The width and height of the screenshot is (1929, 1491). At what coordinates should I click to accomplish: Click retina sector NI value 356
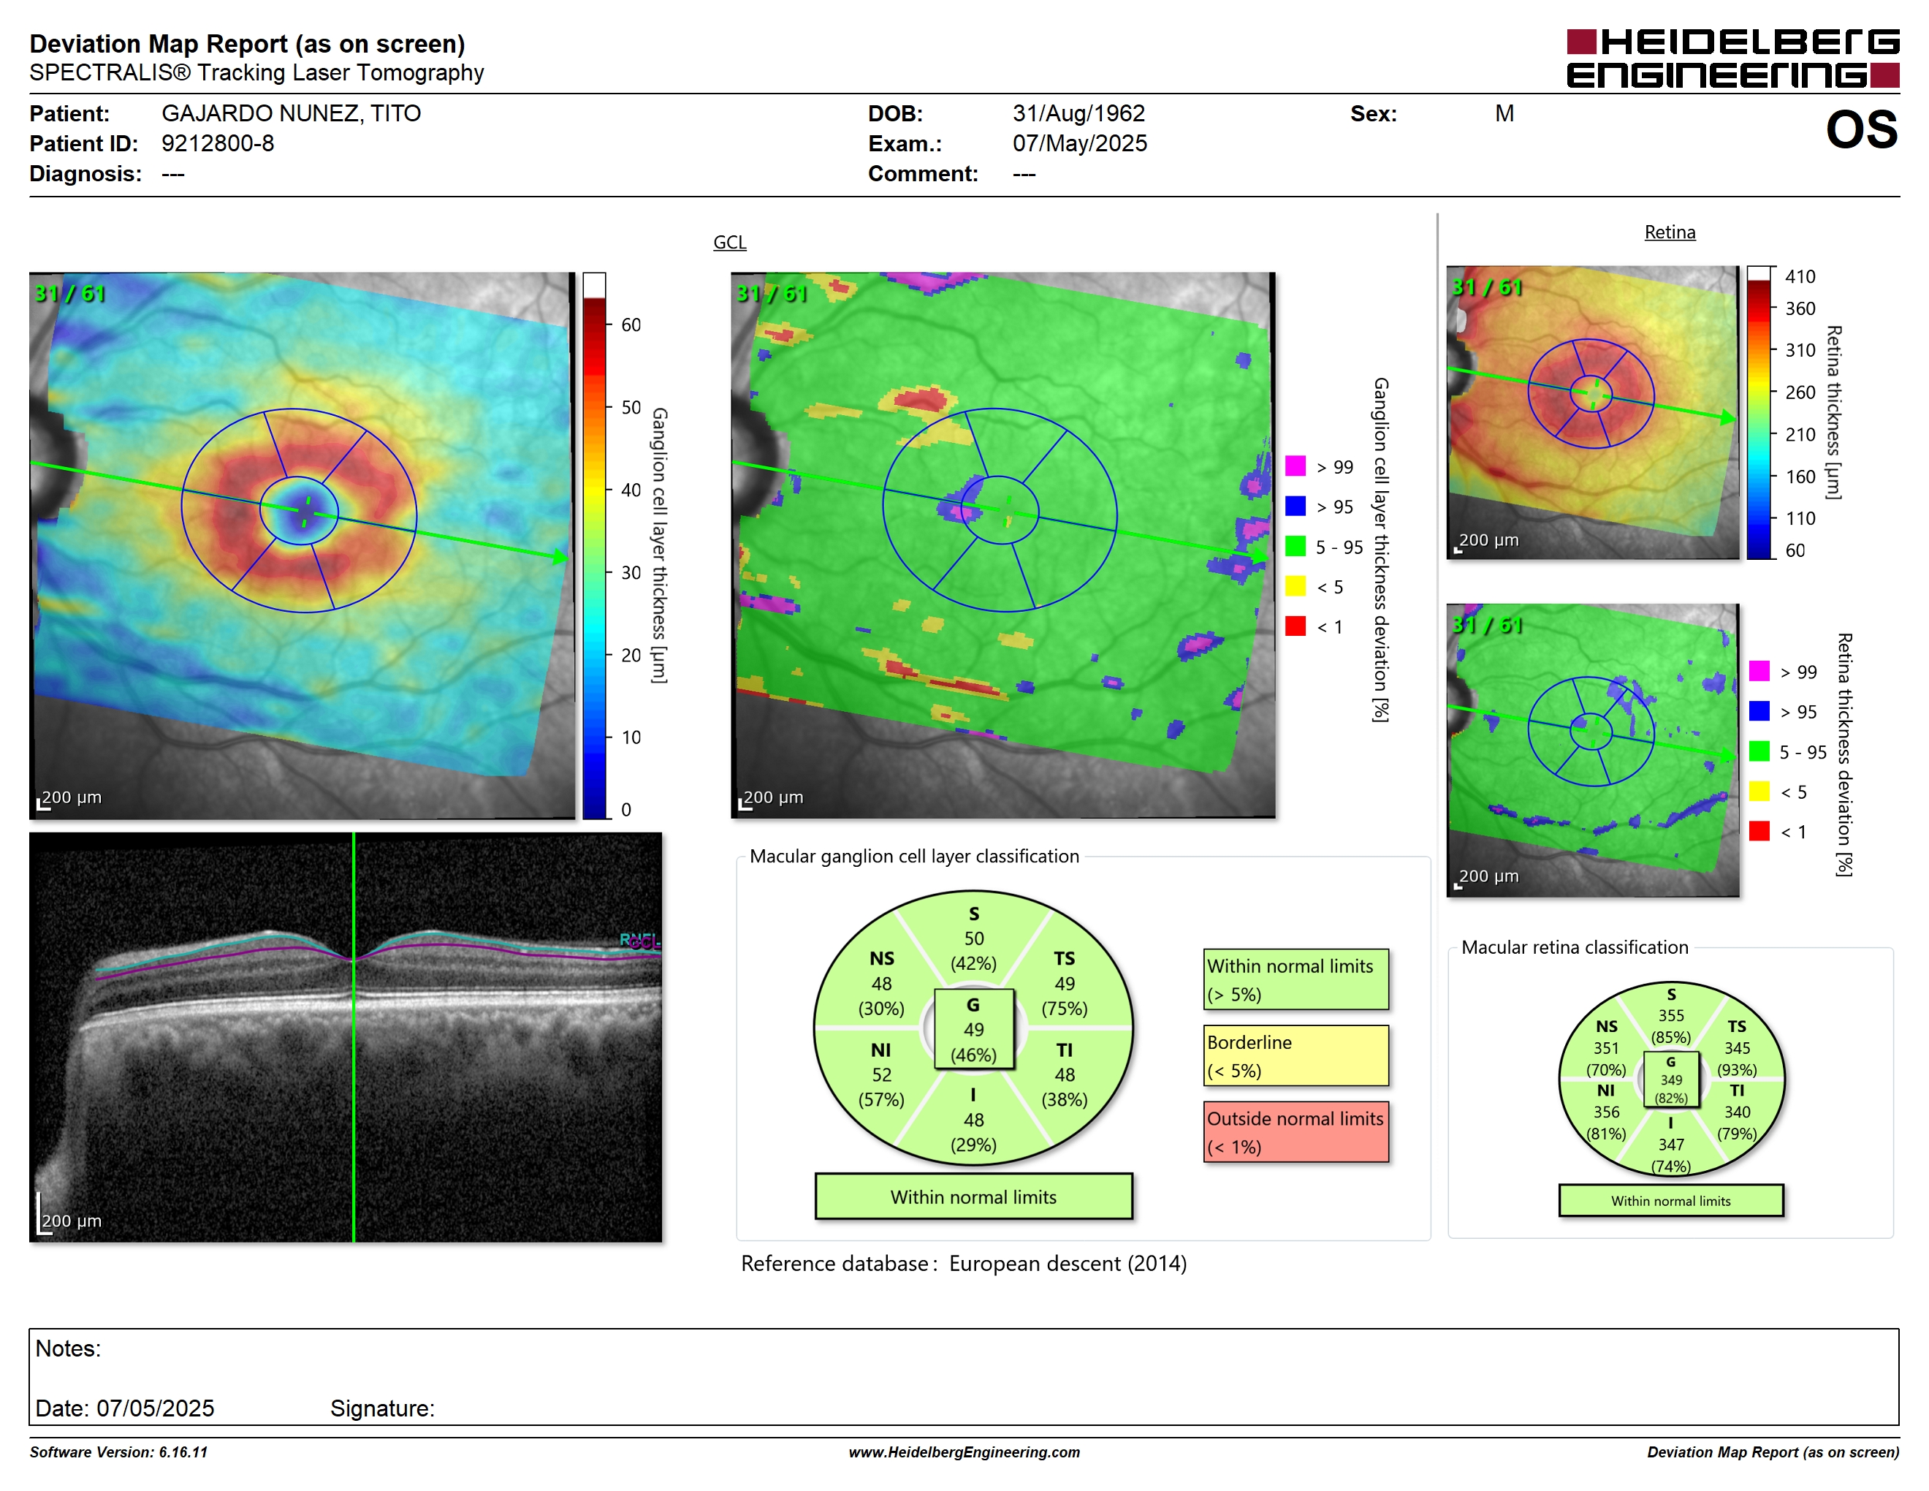tap(1606, 1112)
